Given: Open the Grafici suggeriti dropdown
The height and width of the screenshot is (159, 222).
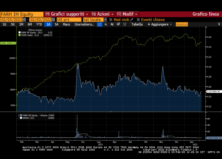Looking at the screenshot, I should 67,14.
